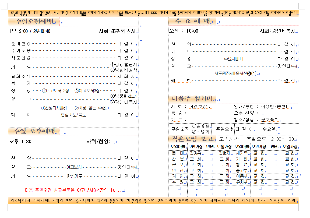310x218 pixels.
Task: Click the red notice '다음 주일오전 설교본문은'
Action: pos(50,190)
